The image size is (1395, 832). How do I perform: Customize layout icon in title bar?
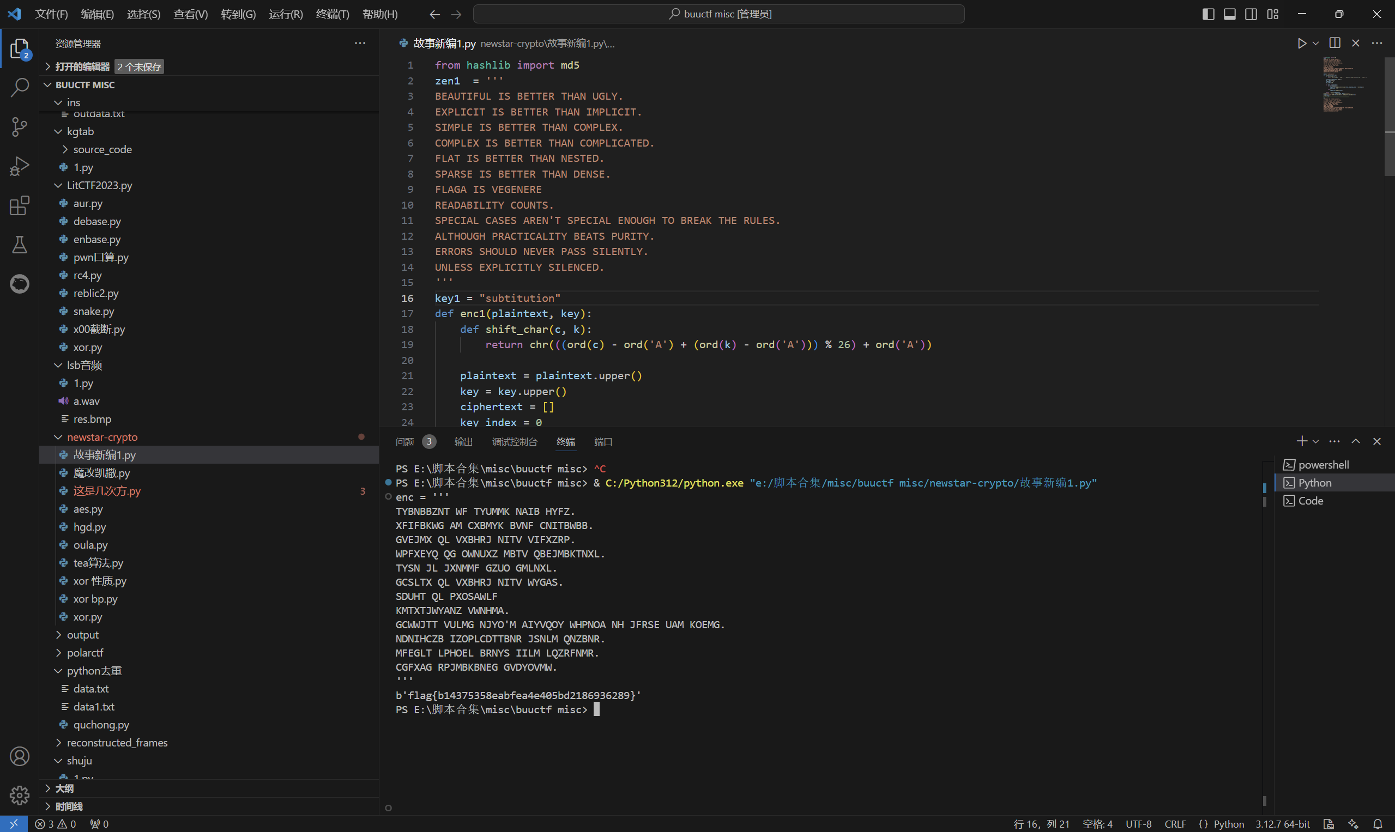(x=1273, y=14)
